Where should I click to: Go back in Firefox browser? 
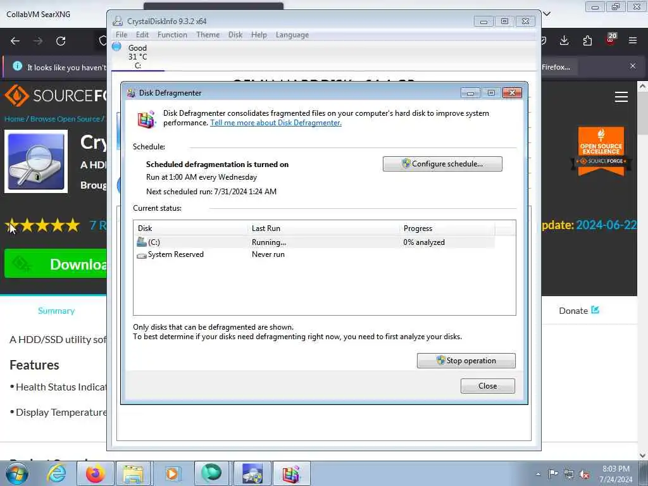(x=15, y=41)
